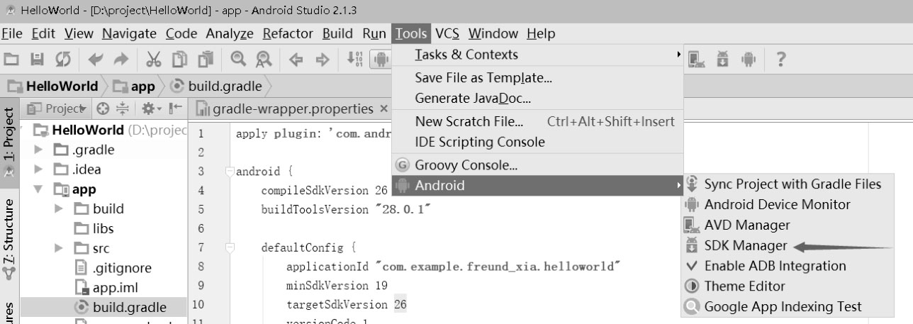The width and height of the screenshot is (913, 324).
Task: Open Groovy Console
Action: [538, 166]
